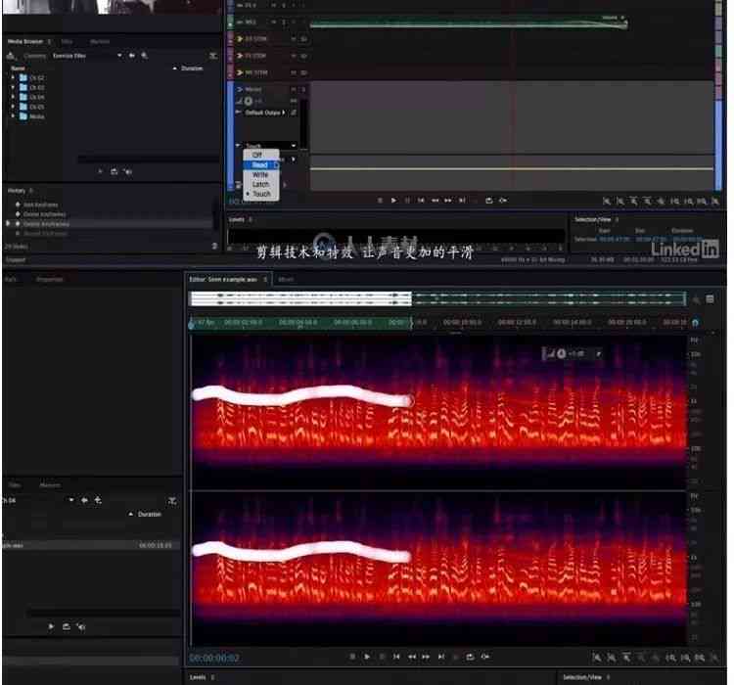Click preview play button in Media Browser
Viewport: 734px width, 685px height.
(x=100, y=172)
